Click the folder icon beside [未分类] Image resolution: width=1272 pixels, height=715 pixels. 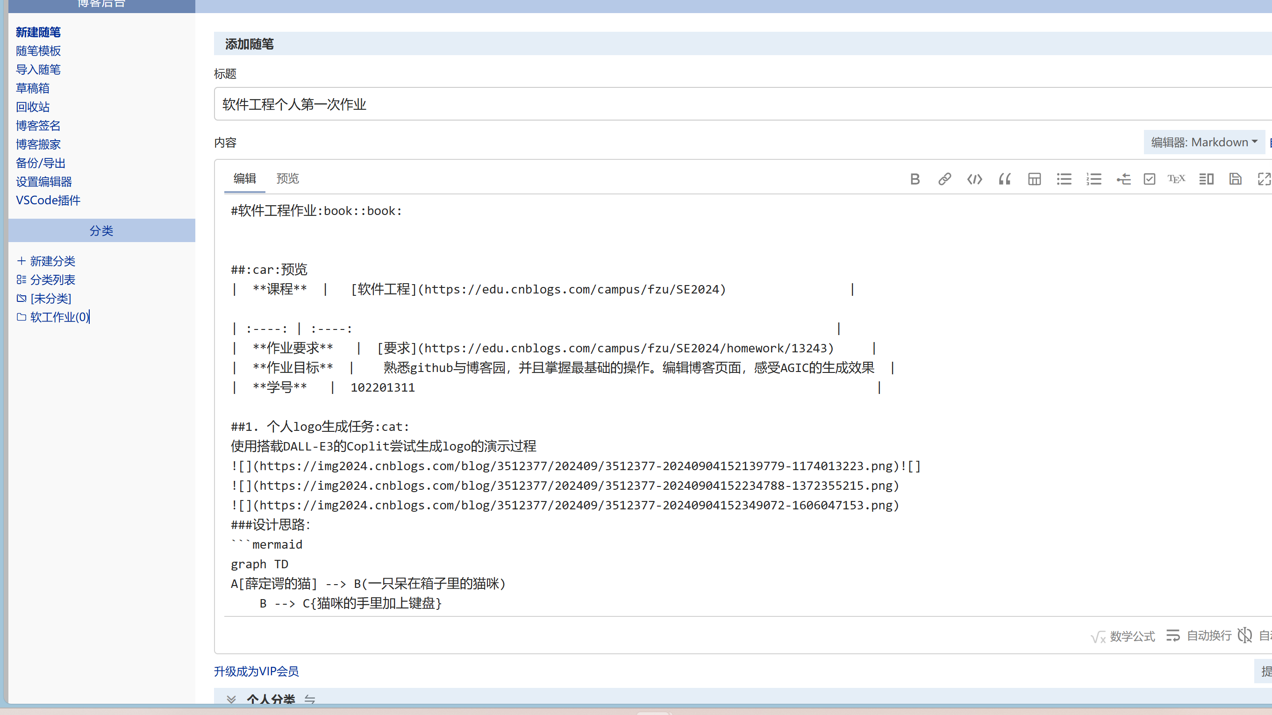[x=21, y=298]
